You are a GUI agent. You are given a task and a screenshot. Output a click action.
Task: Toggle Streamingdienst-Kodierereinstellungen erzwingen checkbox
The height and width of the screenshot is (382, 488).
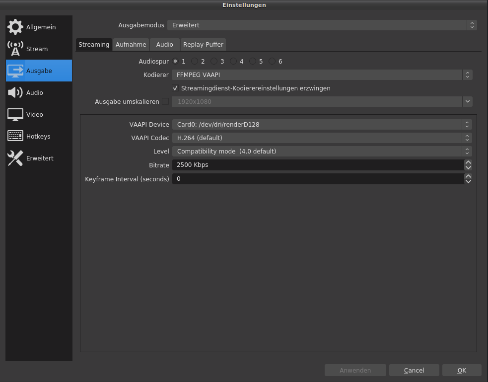(175, 88)
